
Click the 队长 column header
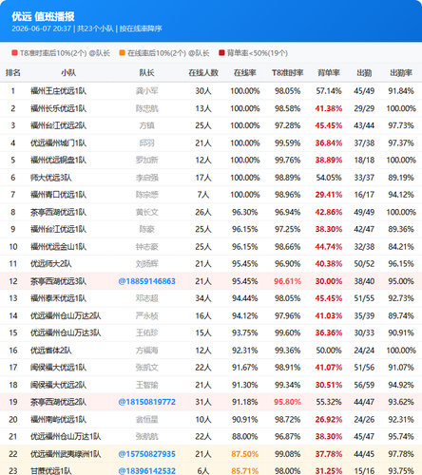[146, 73]
